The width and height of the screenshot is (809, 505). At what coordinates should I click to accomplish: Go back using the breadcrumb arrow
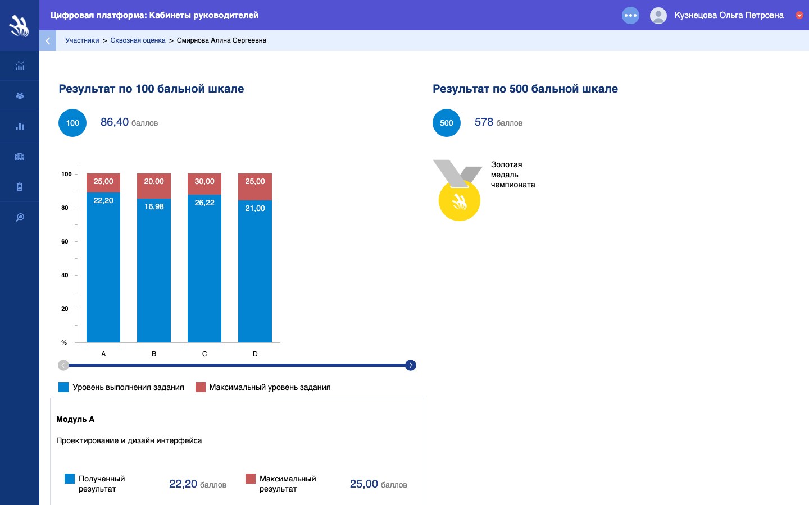pos(48,40)
